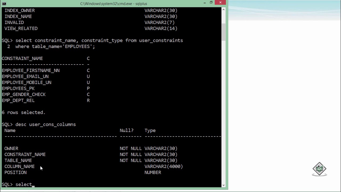Click the tutorial logo badge icon
Screen dimensions: 341x192
pyautogui.click(x=319, y=169)
